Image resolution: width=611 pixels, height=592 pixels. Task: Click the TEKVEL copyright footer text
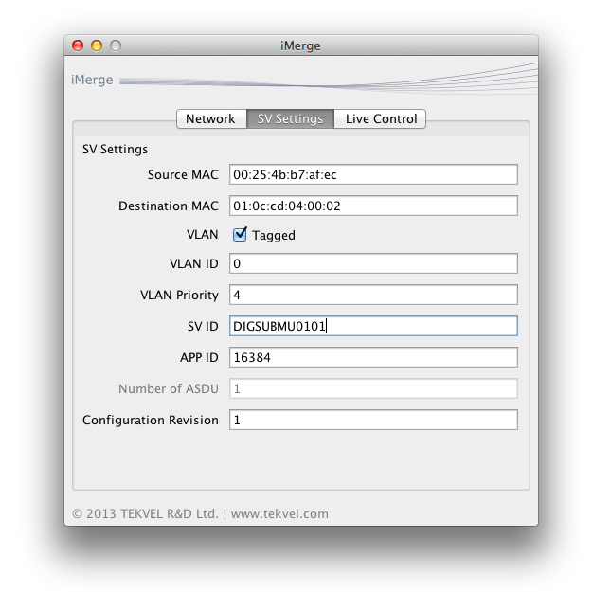(200, 513)
